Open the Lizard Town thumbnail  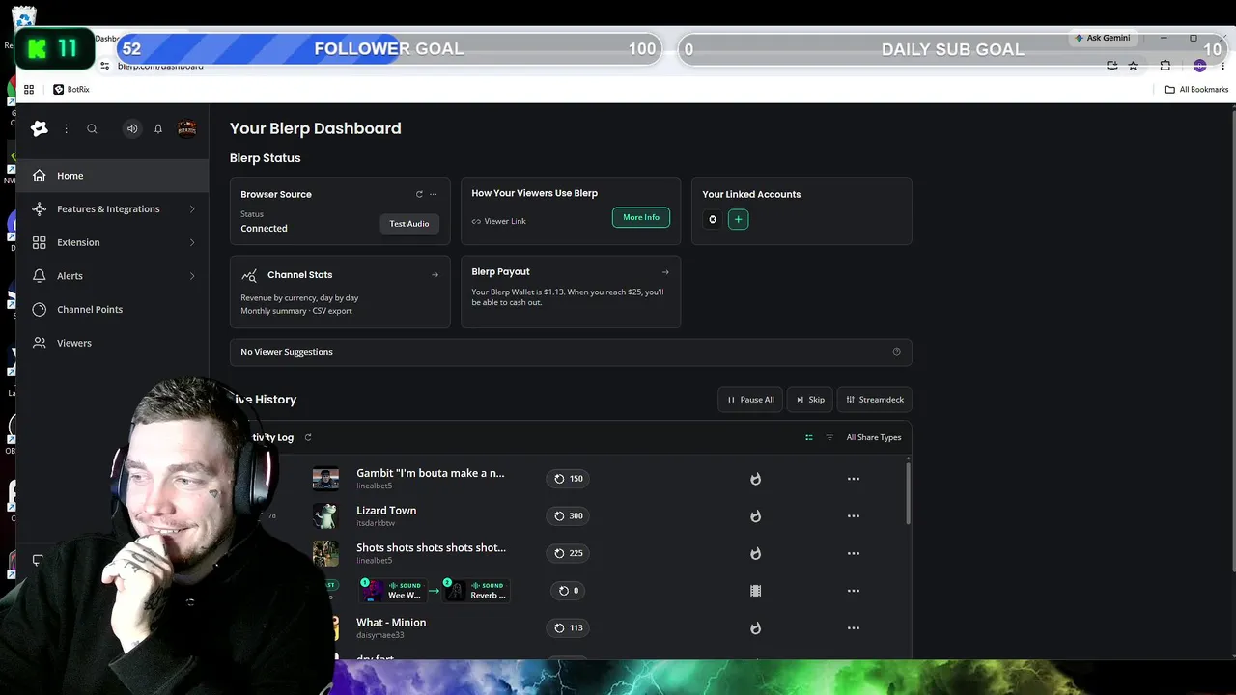coord(325,515)
